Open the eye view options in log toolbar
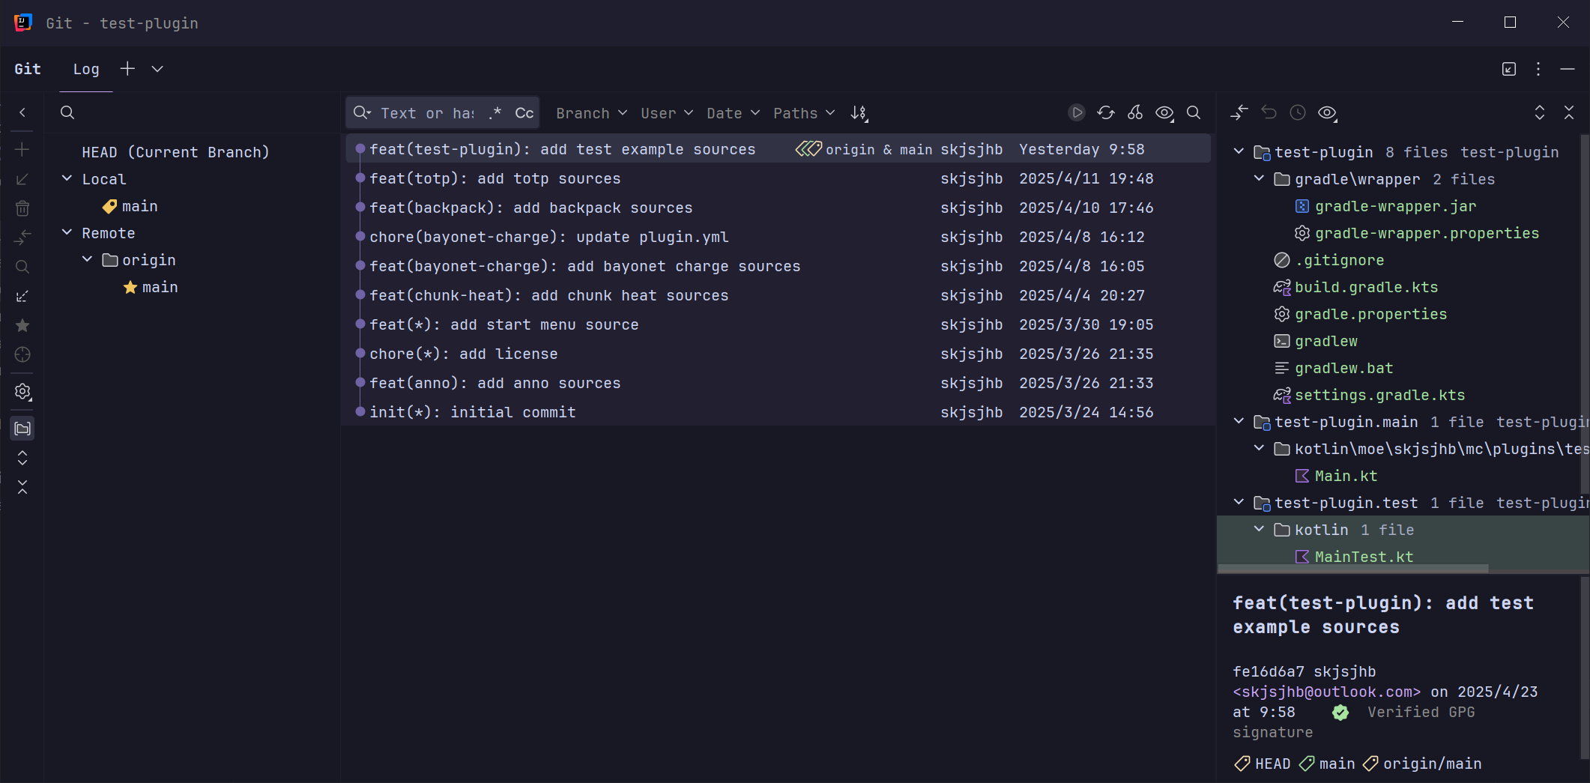 pyautogui.click(x=1164, y=112)
